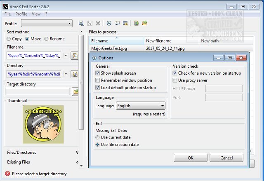This screenshot has width=264, height=181.
Task: Click the Options dialog title icon
Action: point(94,58)
